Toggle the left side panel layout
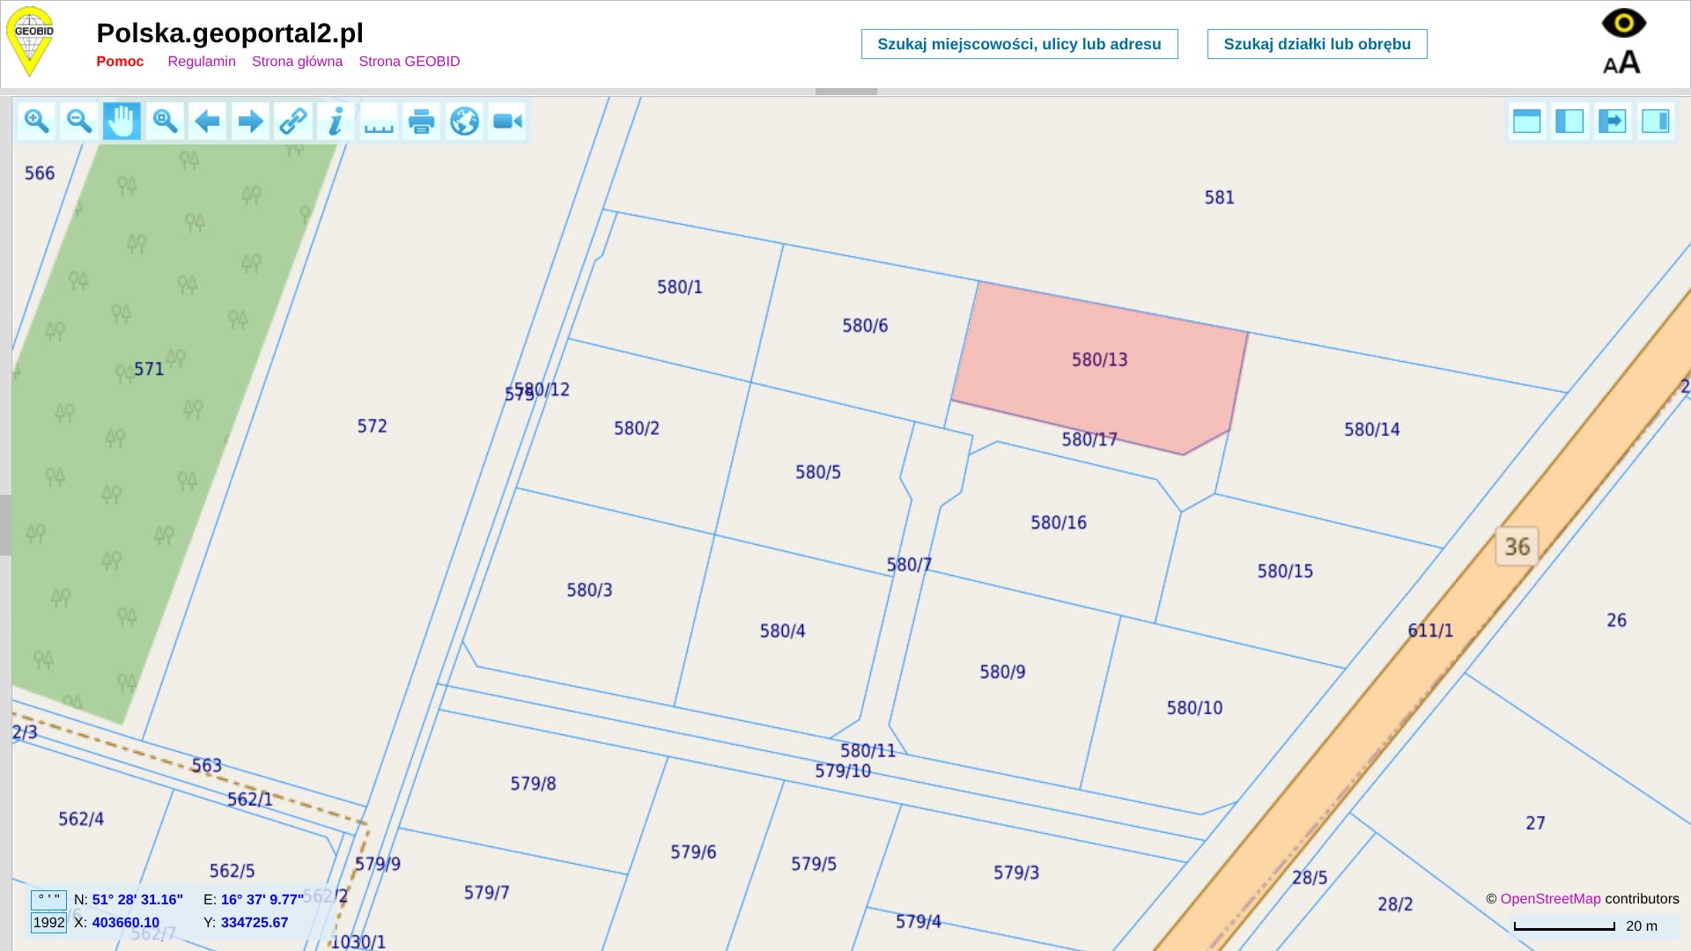The height and width of the screenshot is (951, 1691). pyautogui.click(x=1569, y=122)
